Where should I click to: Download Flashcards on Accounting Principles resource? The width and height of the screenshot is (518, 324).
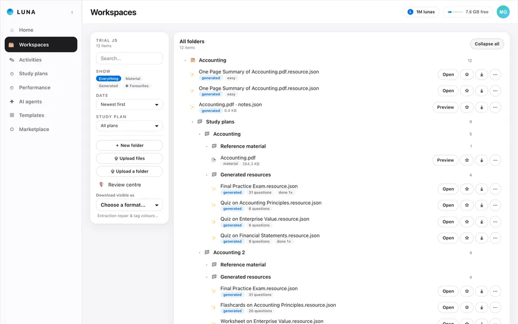click(x=481, y=307)
